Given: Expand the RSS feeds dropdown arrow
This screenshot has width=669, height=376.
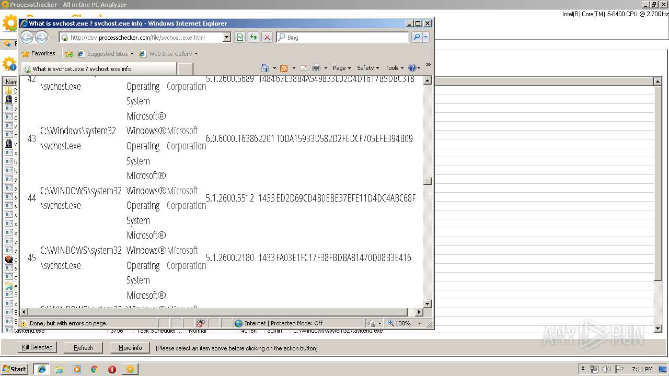Looking at the screenshot, I should pyautogui.click(x=294, y=68).
